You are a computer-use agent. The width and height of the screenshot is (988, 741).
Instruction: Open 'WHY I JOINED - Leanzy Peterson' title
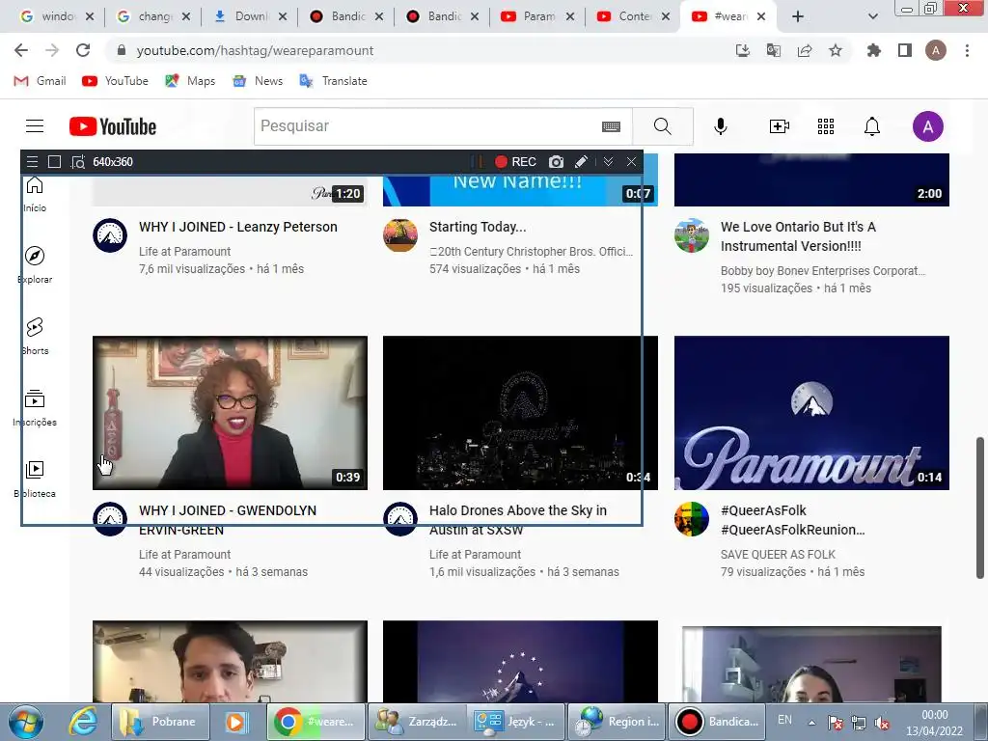point(238,227)
